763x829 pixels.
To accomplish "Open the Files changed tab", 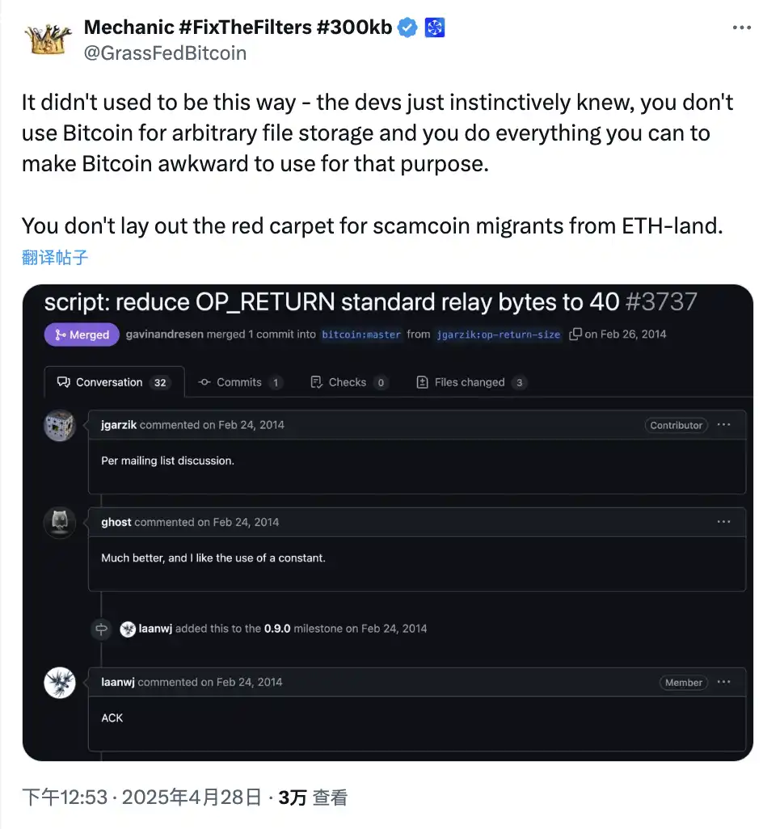I will point(470,382).
